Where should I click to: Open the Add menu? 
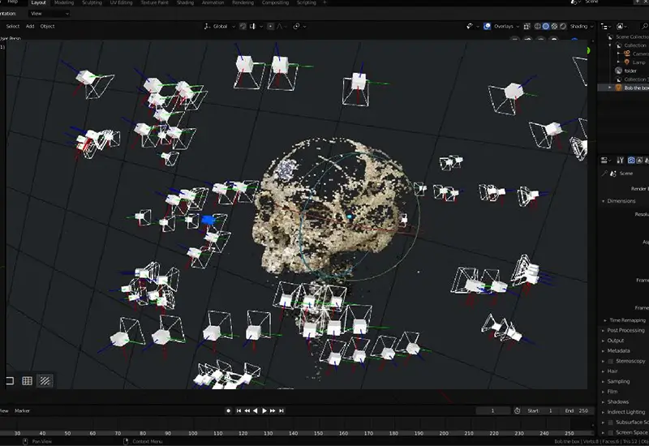[x=30, y=26]
